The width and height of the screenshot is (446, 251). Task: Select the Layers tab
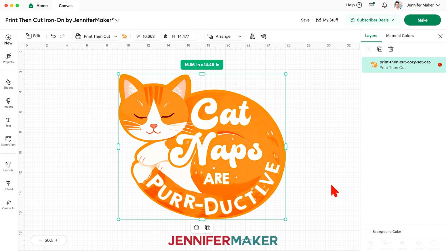coord(371,36)
